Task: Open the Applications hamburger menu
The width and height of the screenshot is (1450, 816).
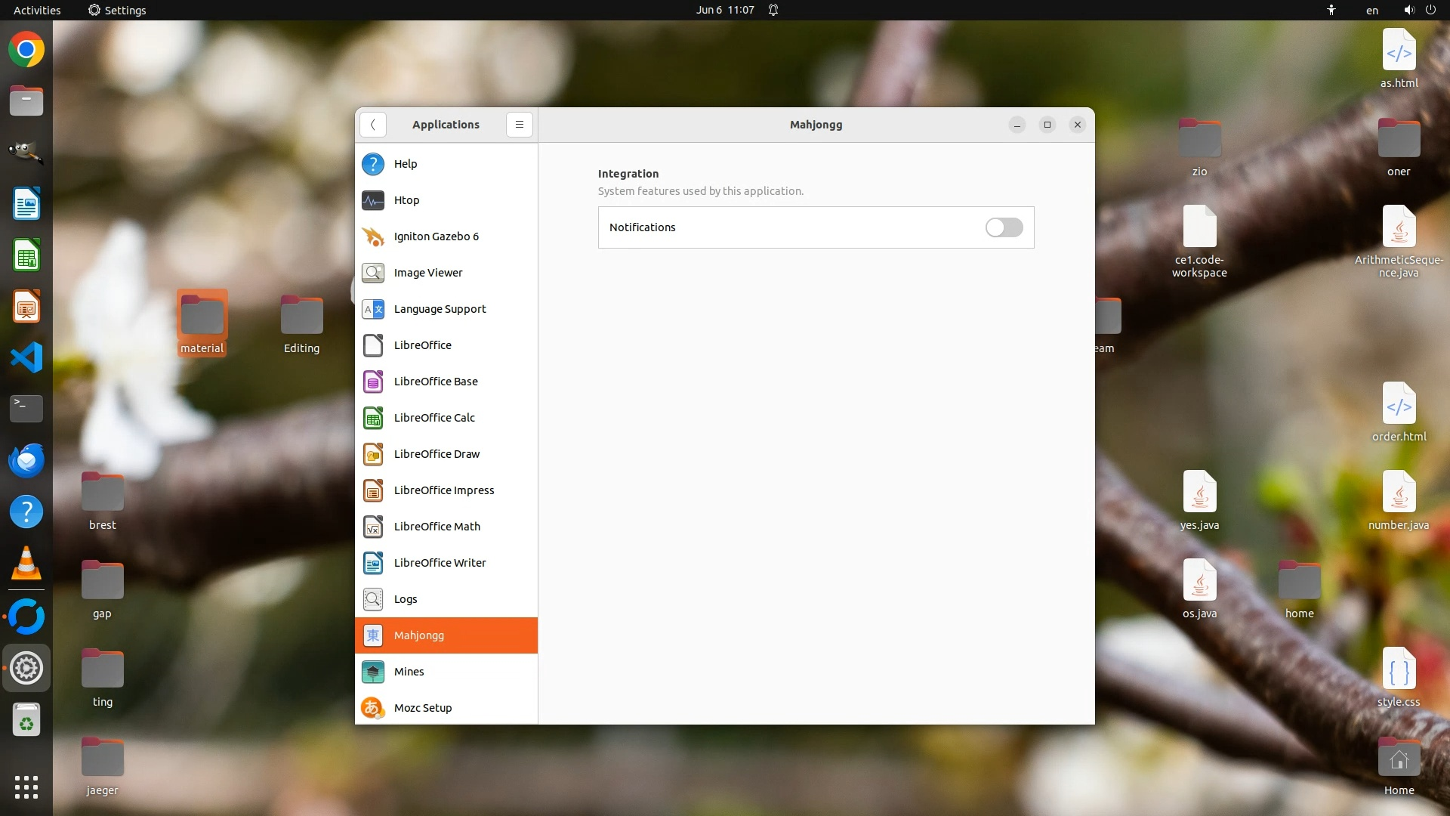Action: (x=520, y=125)
